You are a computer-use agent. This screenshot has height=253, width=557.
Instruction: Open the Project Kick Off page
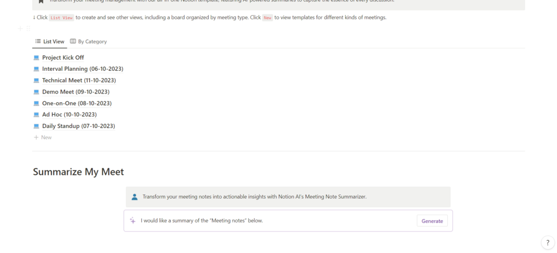(63, 58)
